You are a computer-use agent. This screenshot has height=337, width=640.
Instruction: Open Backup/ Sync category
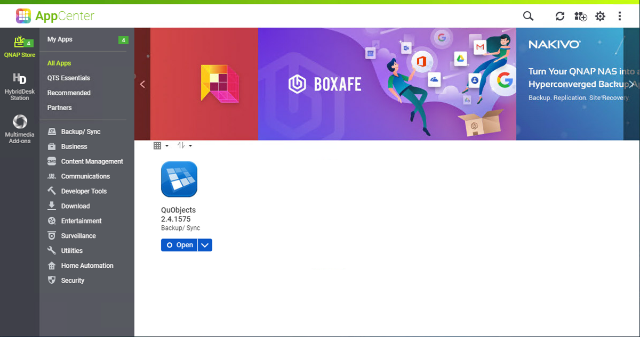tap(81, 131)
